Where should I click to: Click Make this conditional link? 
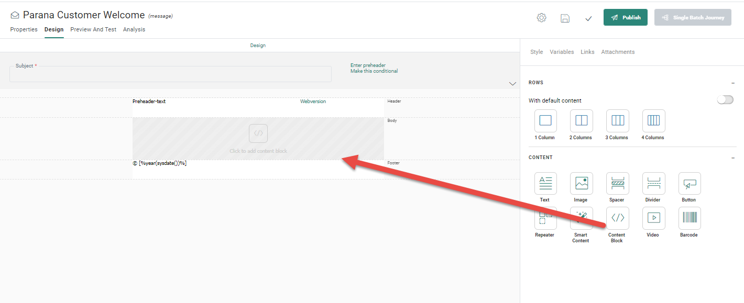click(374, 71)
